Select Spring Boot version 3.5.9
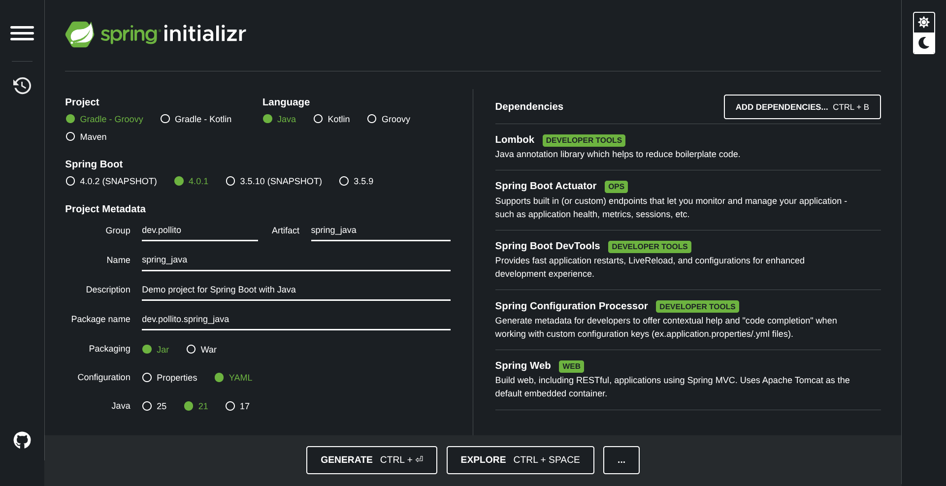Image resolution: width=946 pixels, height=486 pixels. 344,181
